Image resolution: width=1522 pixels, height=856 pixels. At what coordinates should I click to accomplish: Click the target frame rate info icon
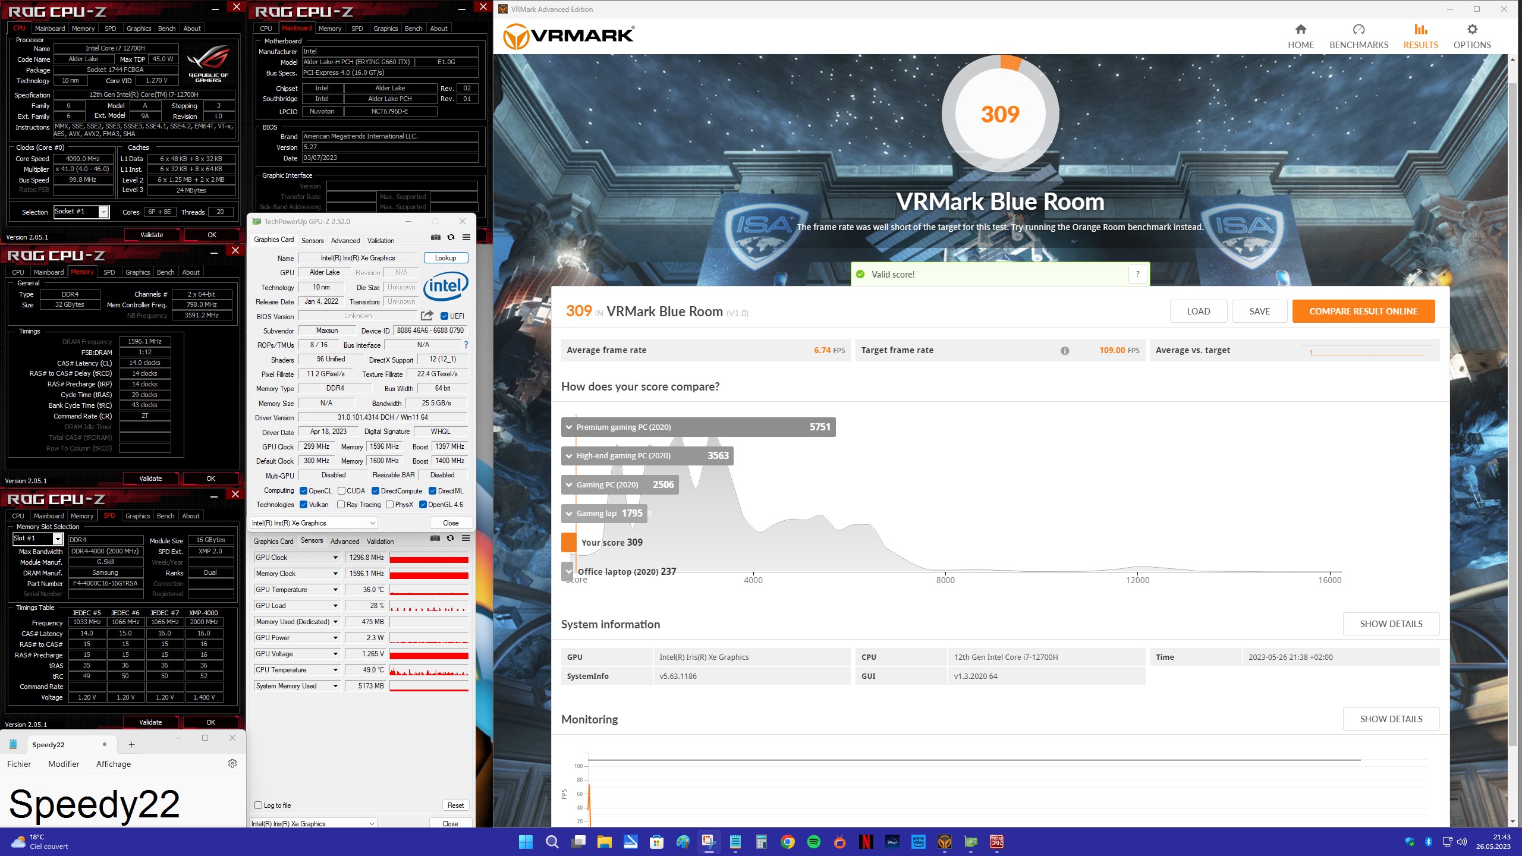(x=1064, y=351)
